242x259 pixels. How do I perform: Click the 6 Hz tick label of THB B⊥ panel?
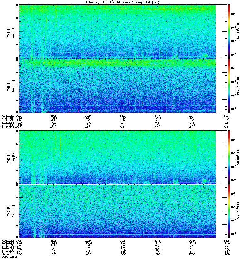17,18
